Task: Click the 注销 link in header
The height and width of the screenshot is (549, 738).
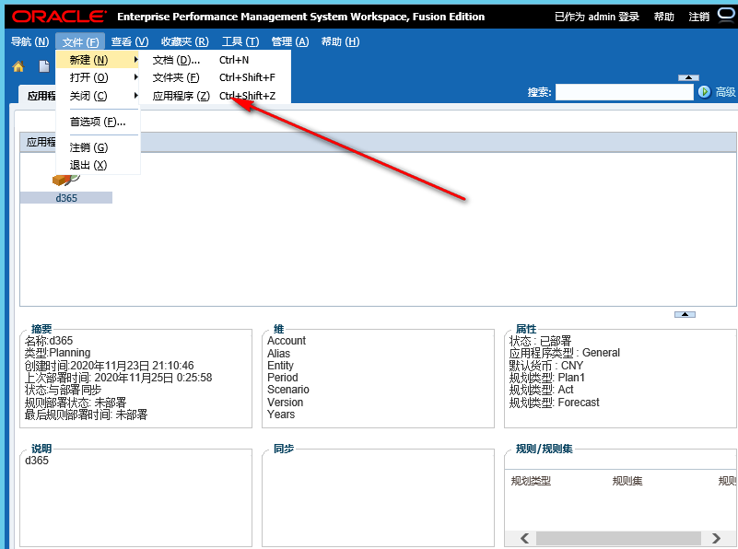Action: pos(699,17)
